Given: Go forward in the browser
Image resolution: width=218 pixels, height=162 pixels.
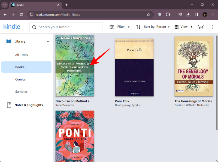Looking at the screenshot, I should click(x=13, y=14).
